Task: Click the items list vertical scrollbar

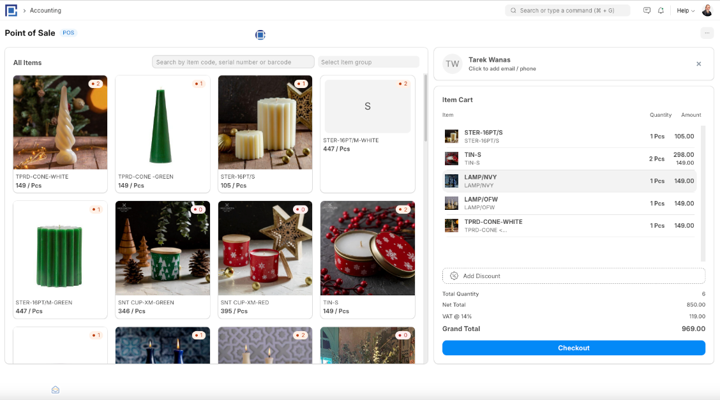Action: (426, 108)
